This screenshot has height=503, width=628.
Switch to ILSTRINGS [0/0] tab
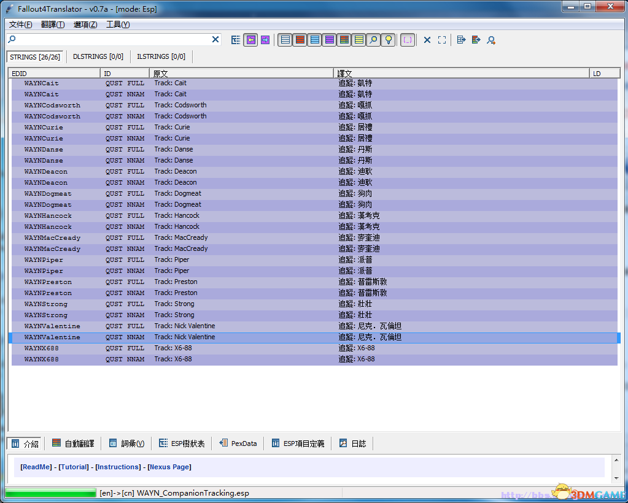pos(161,57)
